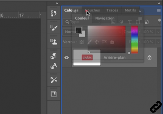Click lock all padlock icon in Verrou row
Image resolution: width=163 pixels, height=114 pixels.
(112, 42)
